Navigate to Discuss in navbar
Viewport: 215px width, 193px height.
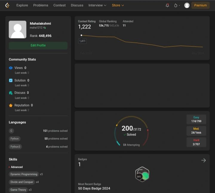[77, 5]
